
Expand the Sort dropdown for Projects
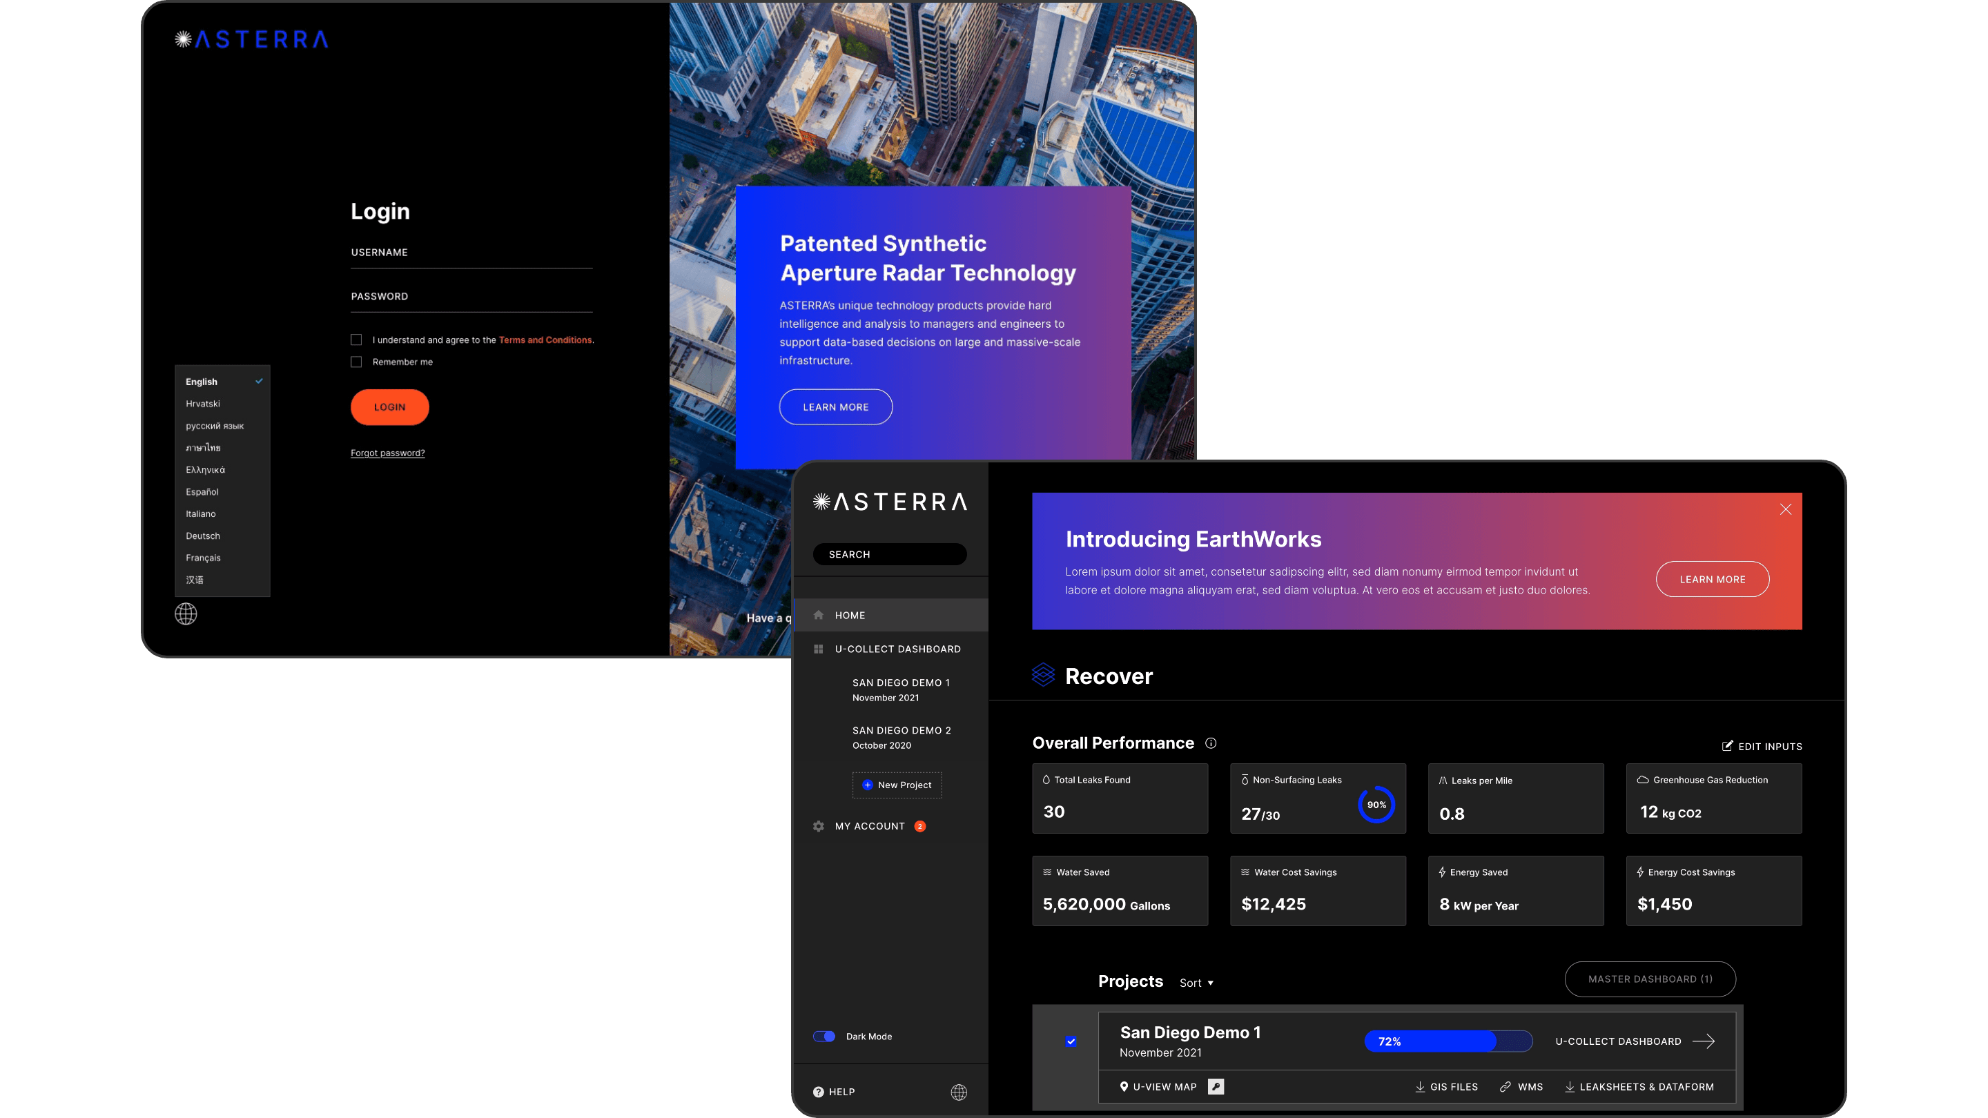tap(1196, 983)
